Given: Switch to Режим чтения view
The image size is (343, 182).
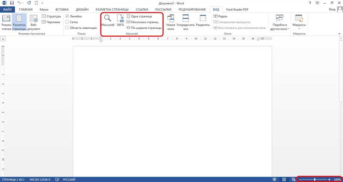Looking at the screenshot, I should 6,22.
